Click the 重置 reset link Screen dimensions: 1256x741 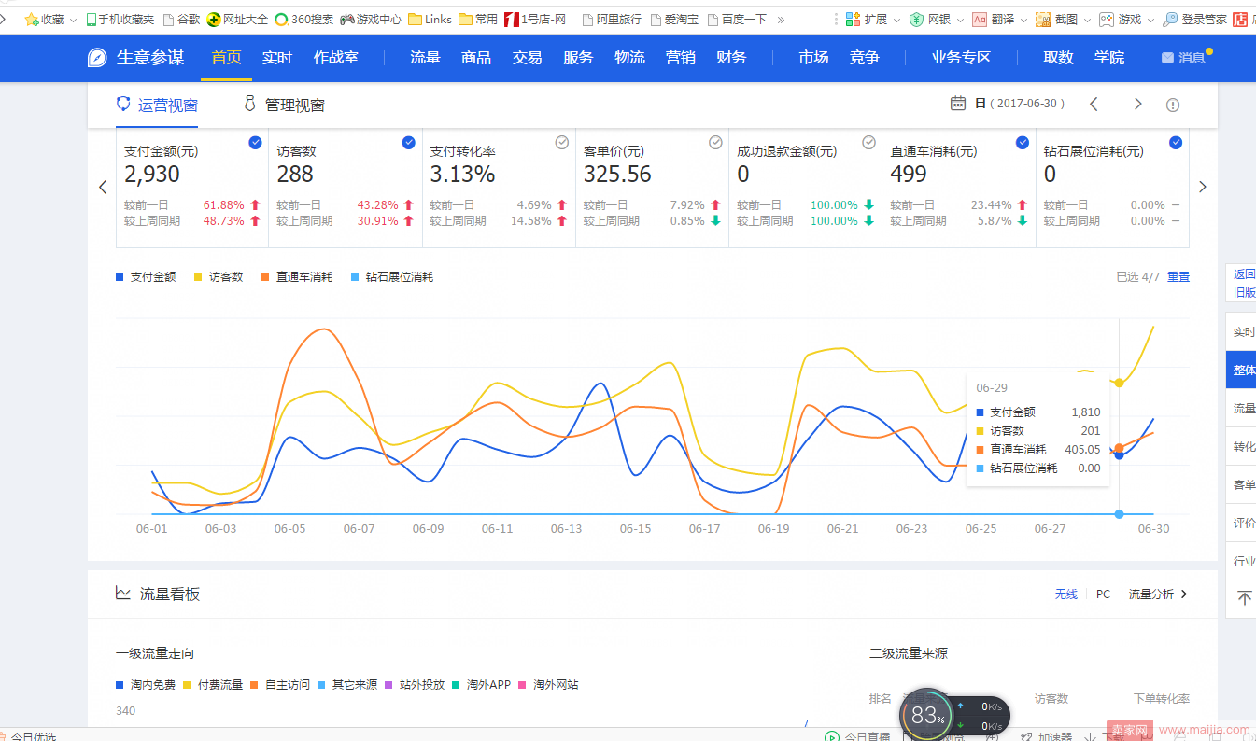coord(1178,277)
